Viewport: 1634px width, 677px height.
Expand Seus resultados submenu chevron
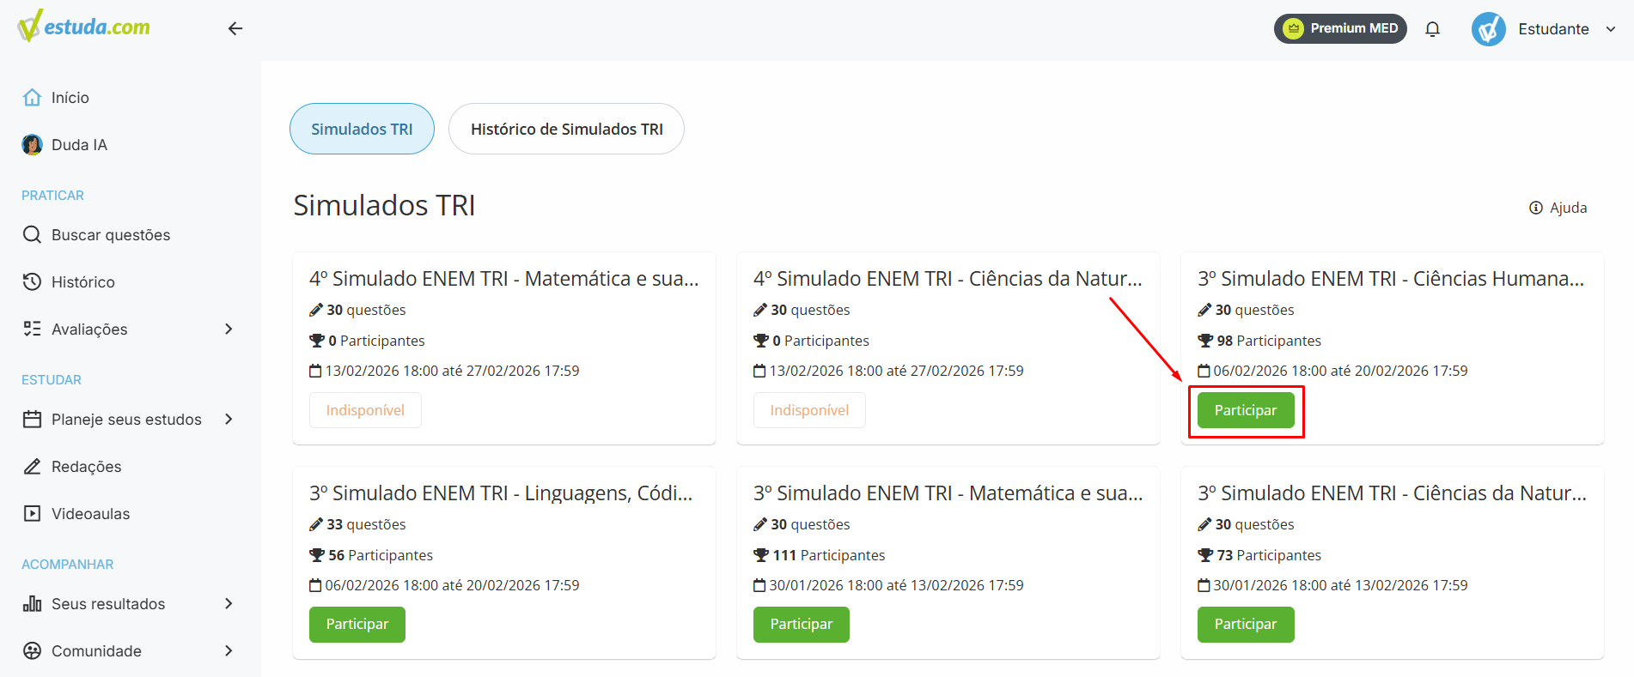(x=229, y=603)
